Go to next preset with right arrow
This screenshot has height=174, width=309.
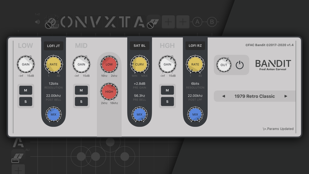coord(286,96)
